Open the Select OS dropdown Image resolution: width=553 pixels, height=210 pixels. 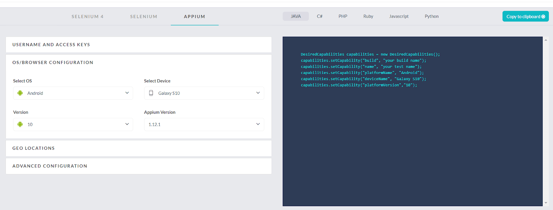tap(73, 93)
